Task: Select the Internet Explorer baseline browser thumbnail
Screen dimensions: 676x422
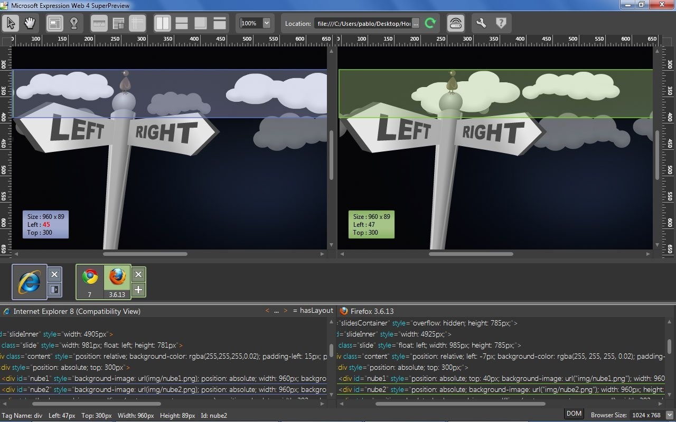Action: coord(29,282)
